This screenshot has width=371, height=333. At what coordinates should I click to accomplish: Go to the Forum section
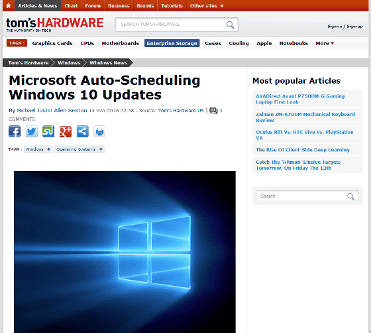click(x=93, y=6)
